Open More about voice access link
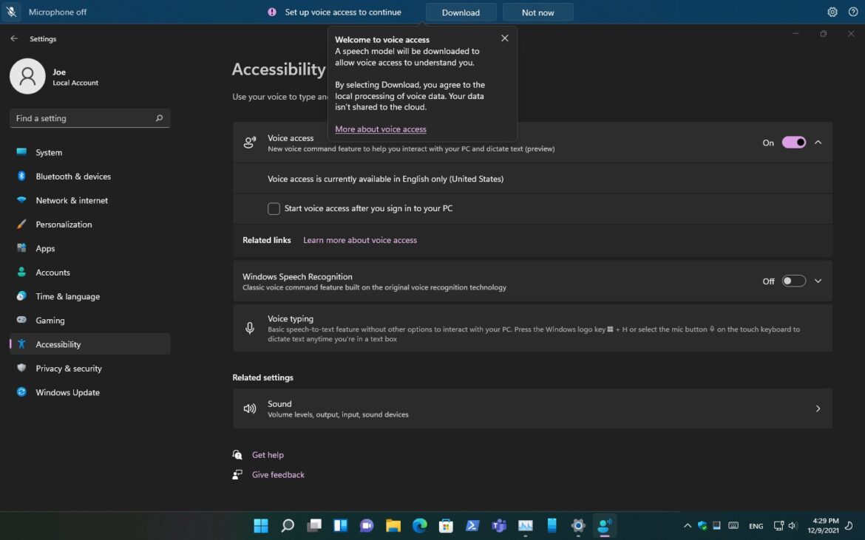The image size is (865, 540). click(381, 129)
